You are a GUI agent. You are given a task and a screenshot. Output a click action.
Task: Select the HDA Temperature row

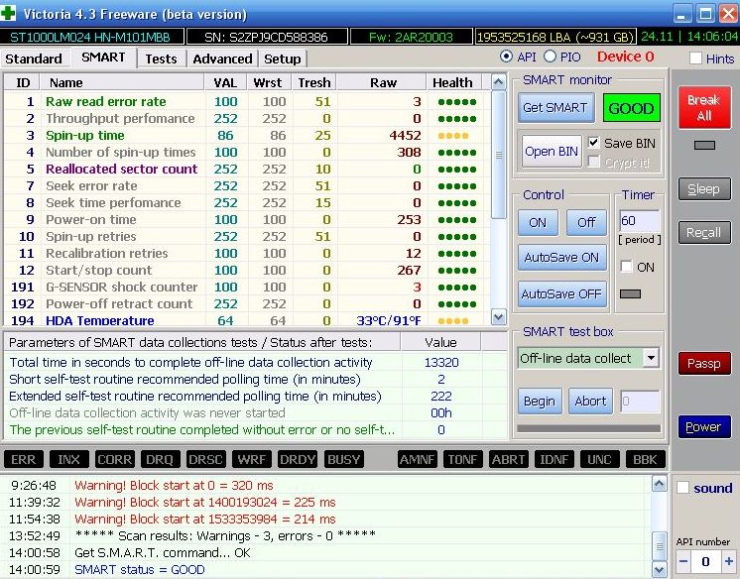245,320
